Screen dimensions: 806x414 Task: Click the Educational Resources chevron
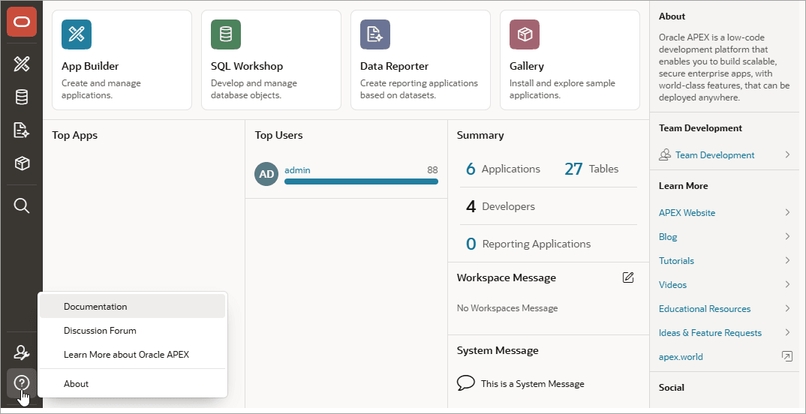[787, 308]
